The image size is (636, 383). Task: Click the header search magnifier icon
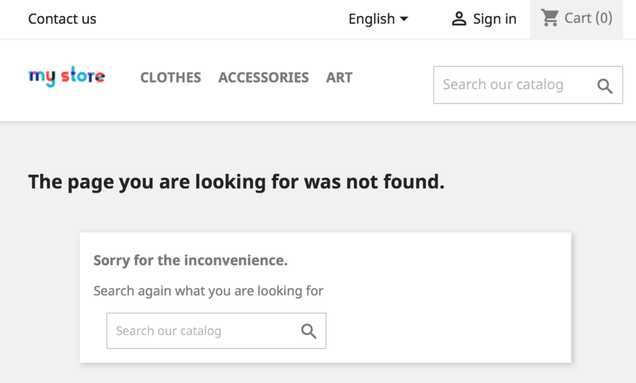tap(604, 85)
